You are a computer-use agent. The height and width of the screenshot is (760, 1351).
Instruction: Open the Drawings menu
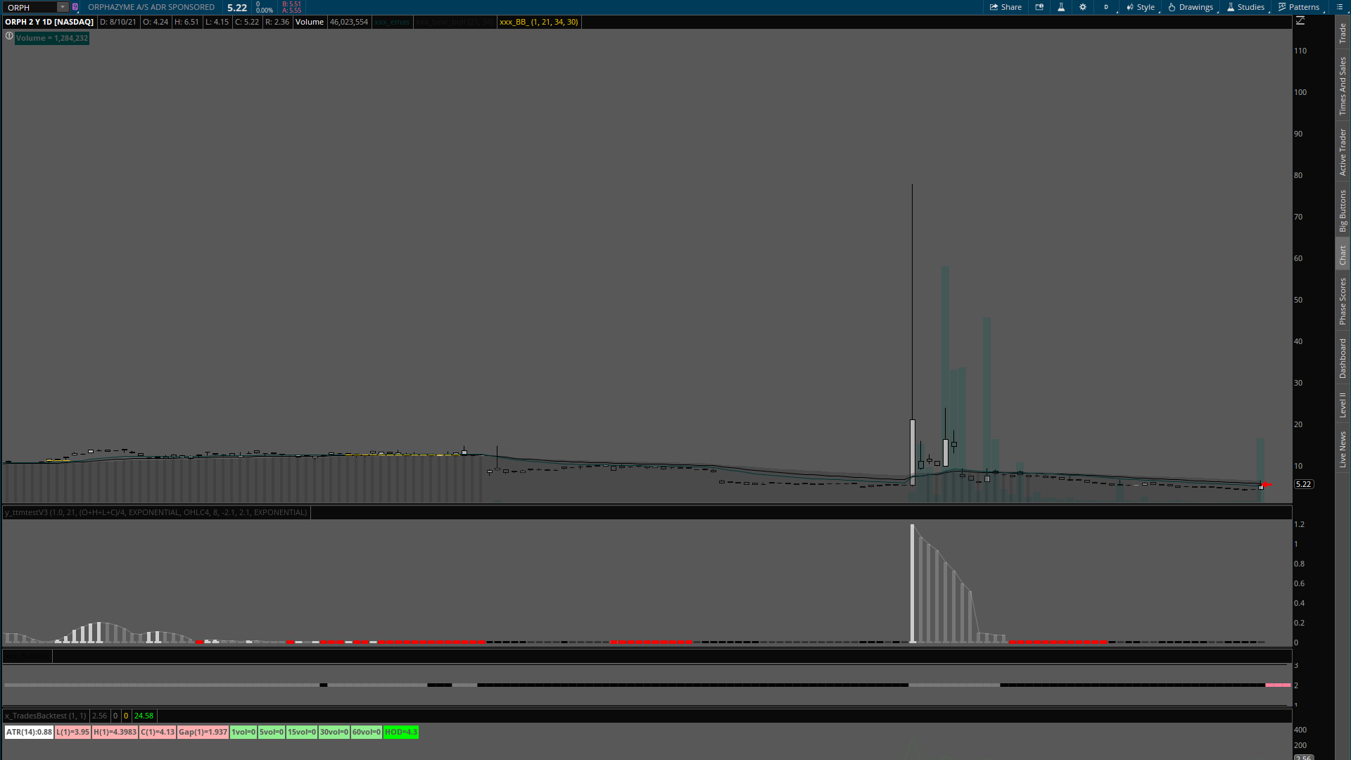pos(1191,7)
